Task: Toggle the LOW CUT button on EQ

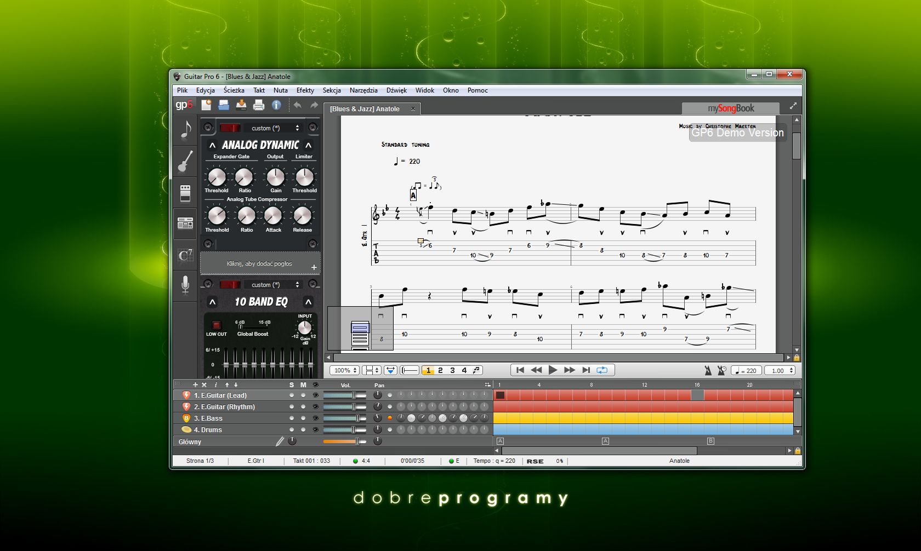Action: [x=216, y=325]
